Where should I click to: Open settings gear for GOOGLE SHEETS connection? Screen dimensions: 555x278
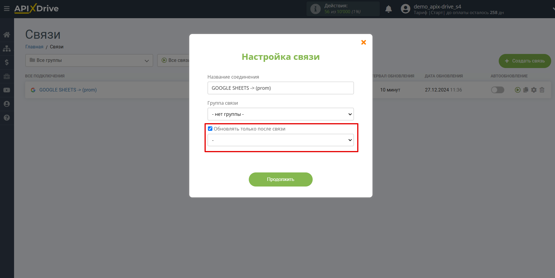coord(534,90)
